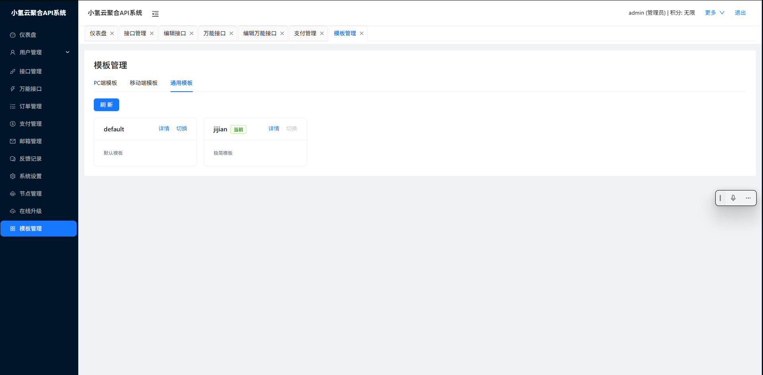Image resolution: width=763 pixels, height=375 pixels.
Task: Click 切换 to switch to default template
Action: pyautogui.click(x=182, y=128)
